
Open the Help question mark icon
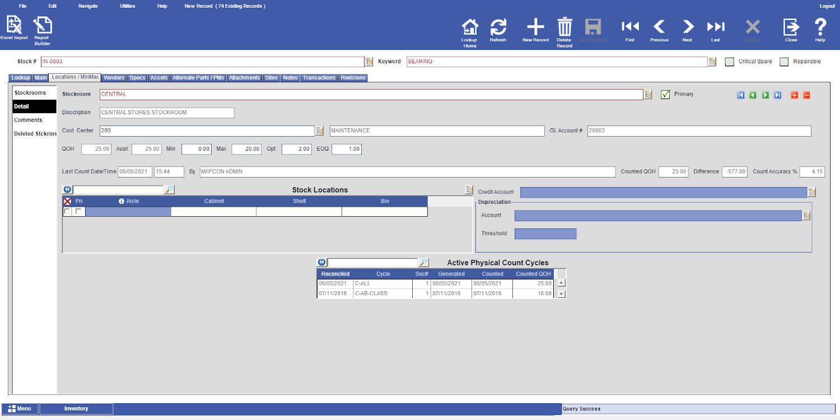tap(820, 27)
